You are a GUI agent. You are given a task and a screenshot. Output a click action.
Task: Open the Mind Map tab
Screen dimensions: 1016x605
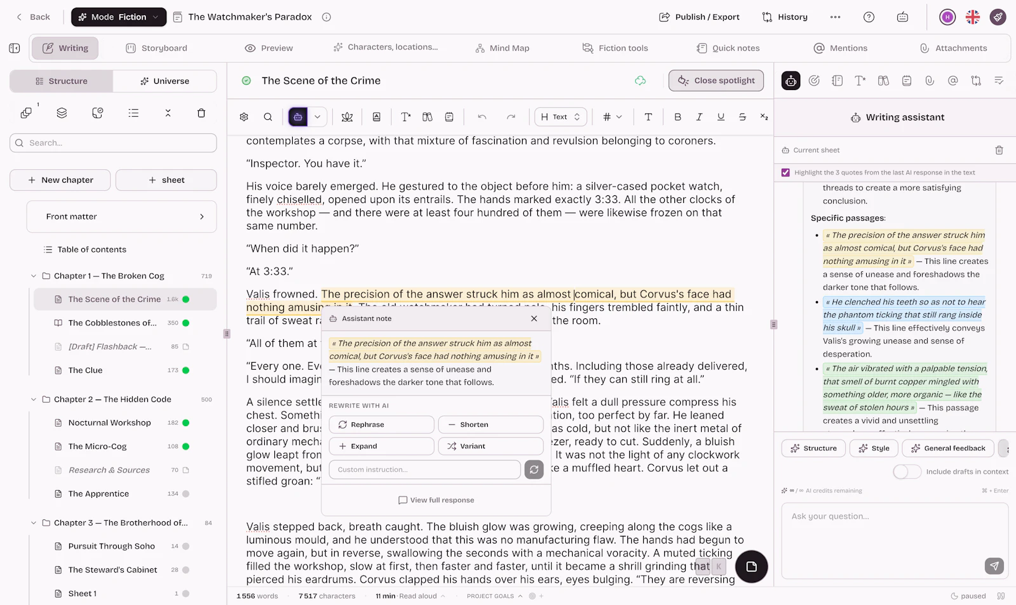(x=502, y=48)
